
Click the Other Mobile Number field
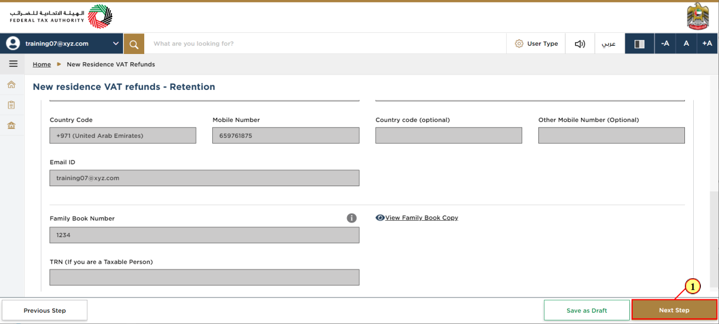click(612, 136)
